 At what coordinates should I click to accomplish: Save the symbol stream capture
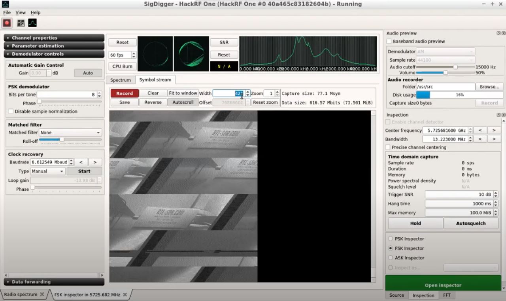coord(125,102)
